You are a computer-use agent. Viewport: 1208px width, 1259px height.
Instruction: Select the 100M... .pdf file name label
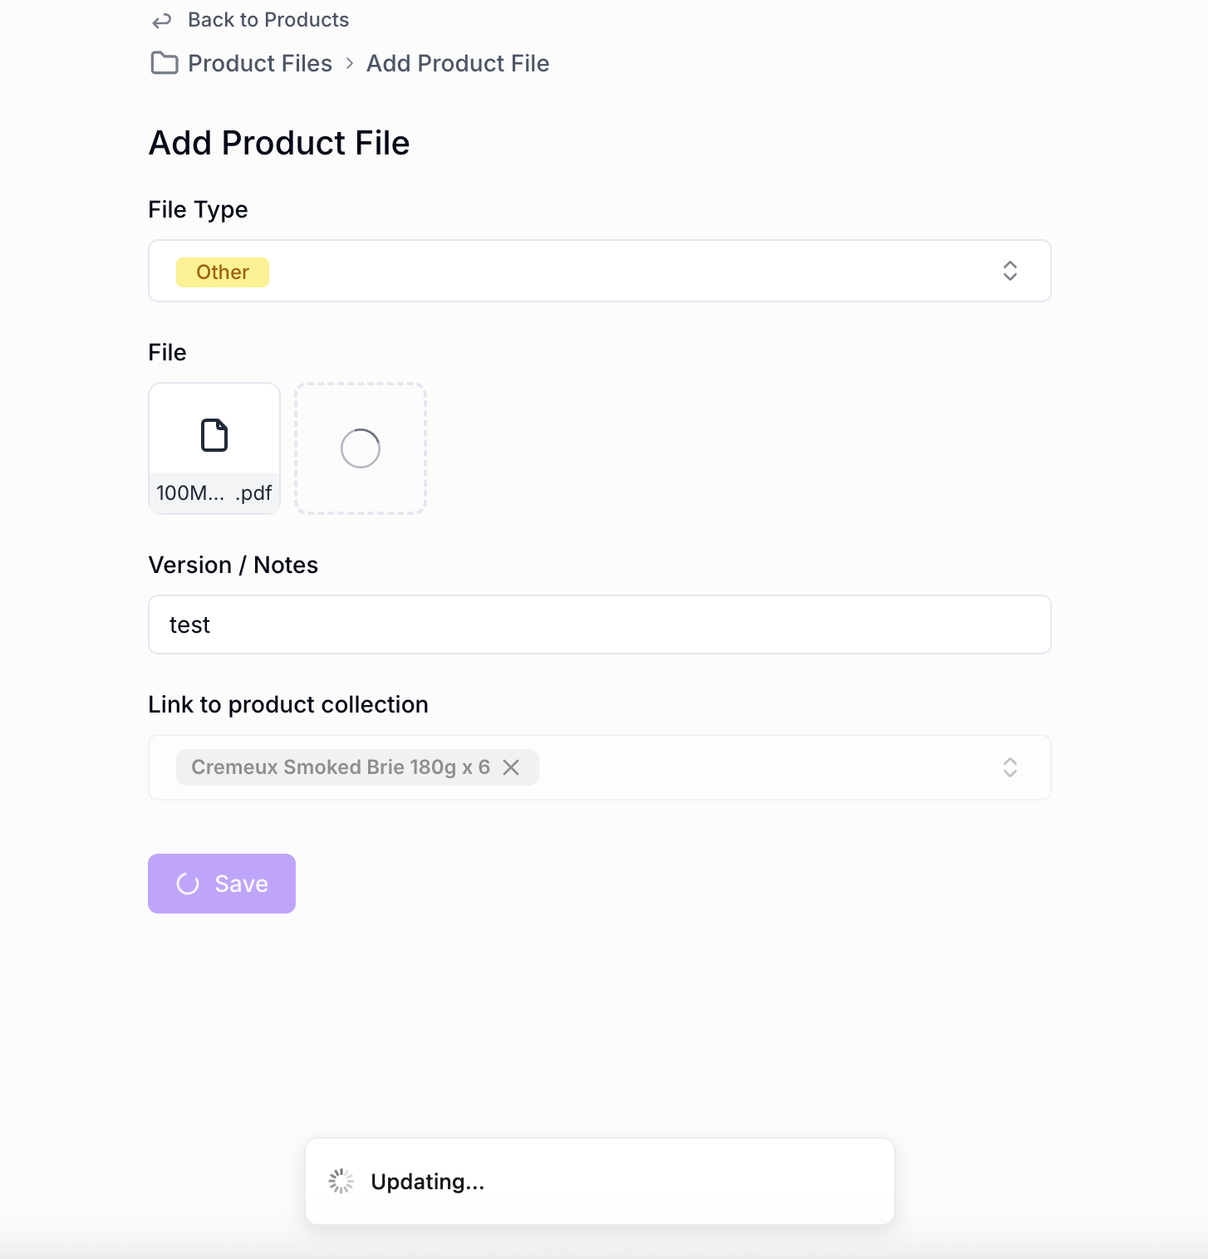pyautogui.click(x=214, y=493)
